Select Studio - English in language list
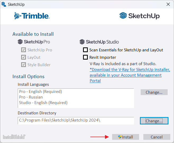The width and height of the screenshot is (174, 143). click(43, 103)
